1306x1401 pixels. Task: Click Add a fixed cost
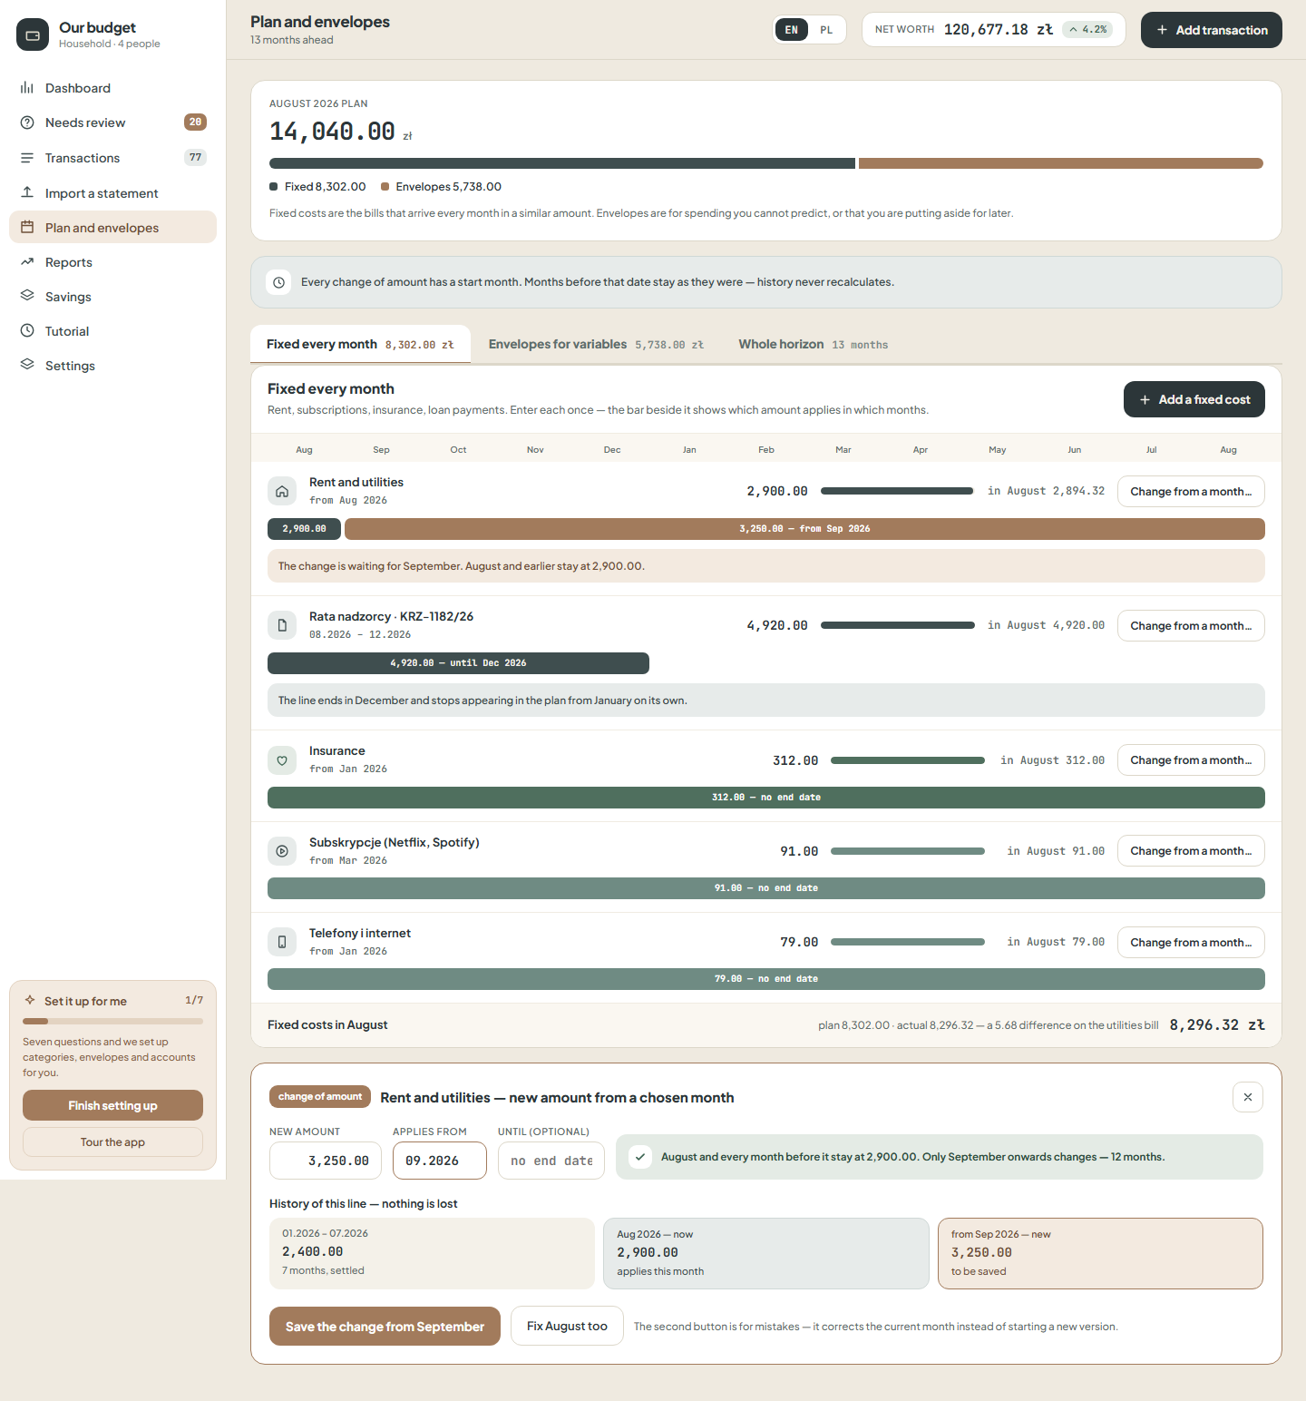coord(1194,399)
